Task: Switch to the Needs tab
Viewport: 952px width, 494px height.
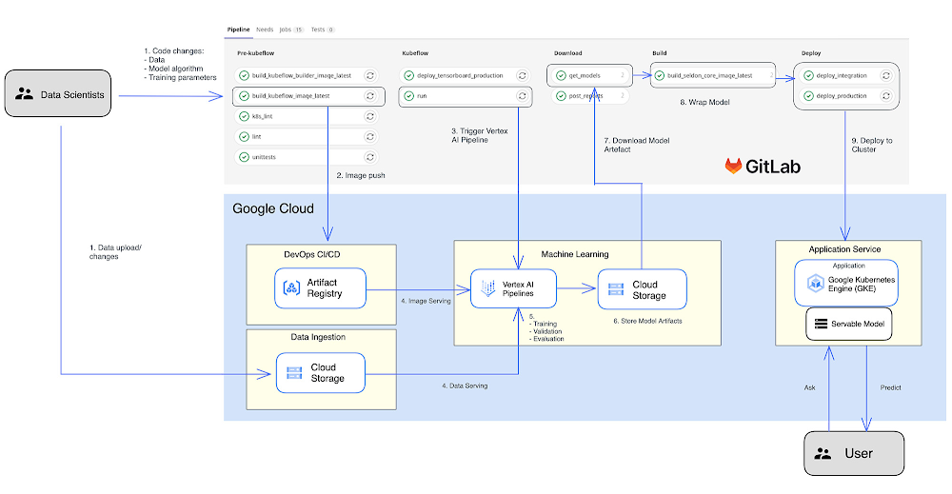Action: pos(265,30)
